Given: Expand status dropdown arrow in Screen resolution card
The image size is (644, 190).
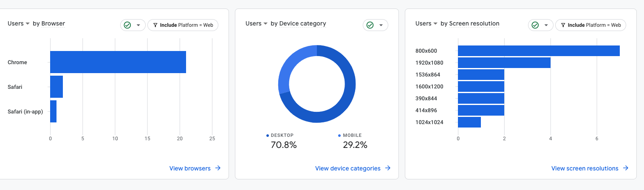Looking at the screenshot, I should point(546,25).
